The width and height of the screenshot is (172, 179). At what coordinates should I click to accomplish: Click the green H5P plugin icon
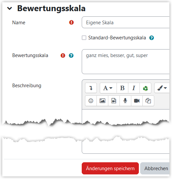click(145, 88)
